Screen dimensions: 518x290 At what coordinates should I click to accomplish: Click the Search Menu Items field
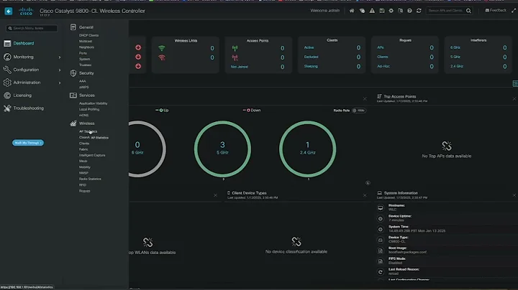point(32,28)
